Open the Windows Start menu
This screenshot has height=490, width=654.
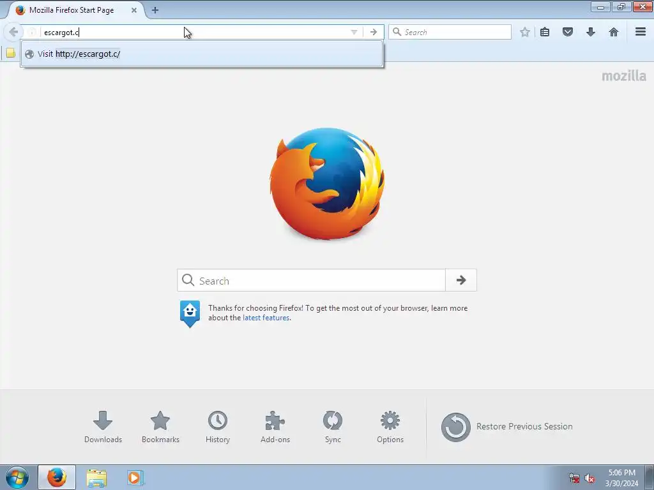pos(17,477)
